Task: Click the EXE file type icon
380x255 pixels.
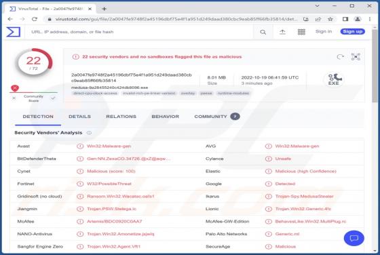Action: tap(334, 79)
